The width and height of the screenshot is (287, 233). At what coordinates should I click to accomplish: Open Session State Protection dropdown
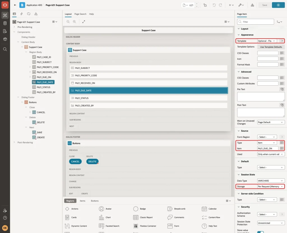point(271,223)
